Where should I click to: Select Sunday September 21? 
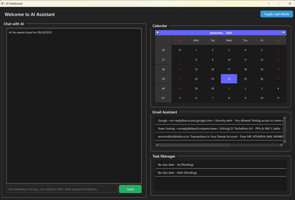pos(180,79)
